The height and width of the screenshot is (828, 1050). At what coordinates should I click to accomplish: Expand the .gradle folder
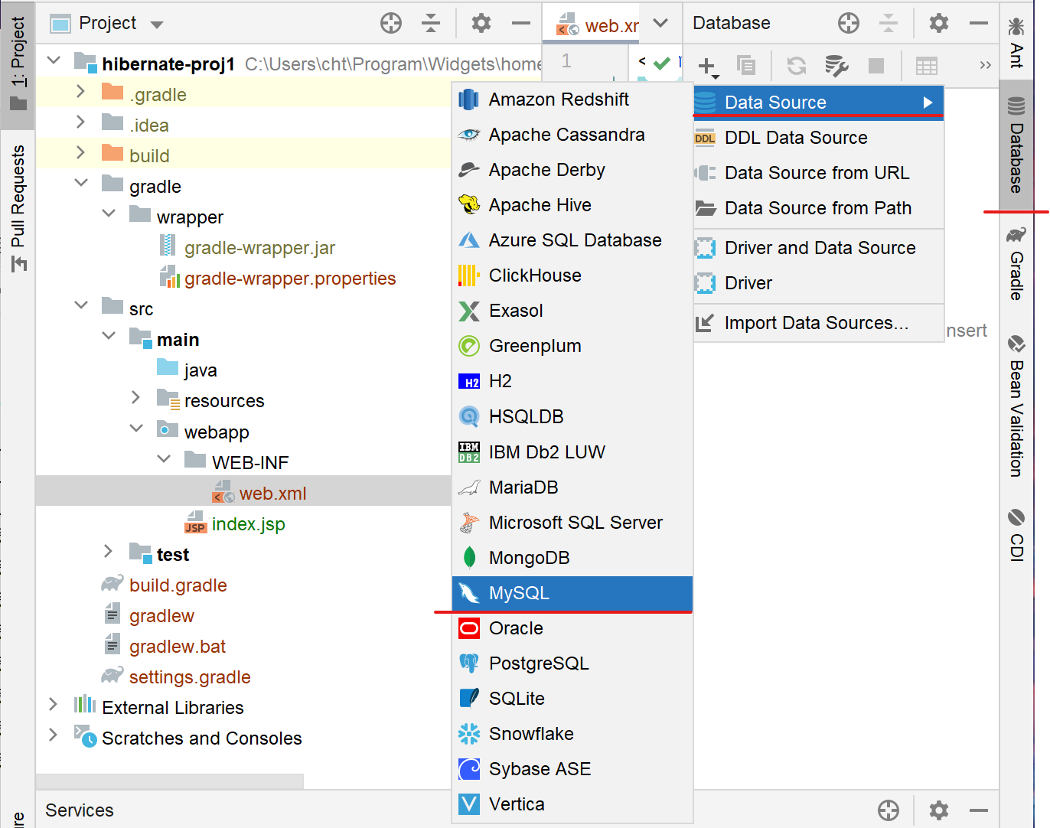coord(81,91)
